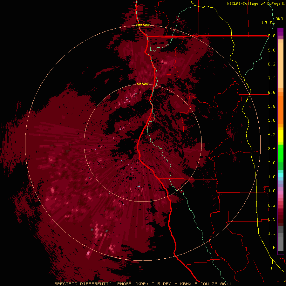The height and width of the screenshot is (286, 286).
Task: Click the 5.8 scale value
Action: coord(272,106)
